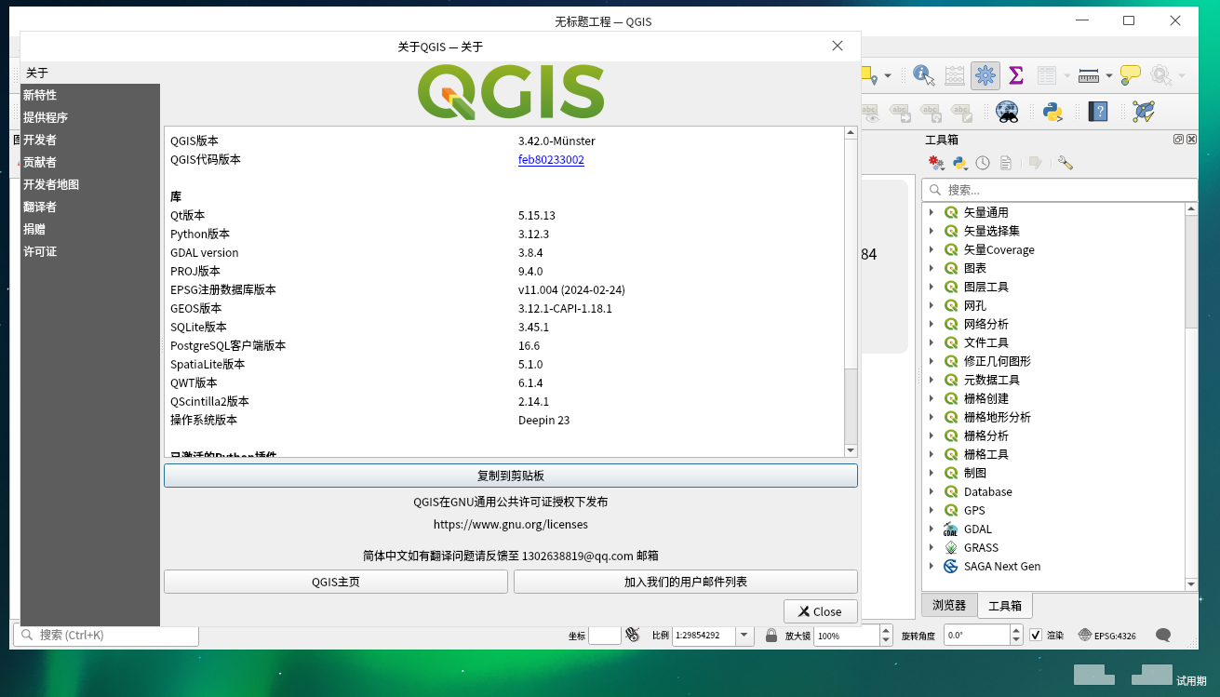Expand the 网络分析 toolbox group
This screenshot has height=697, width=1220.
(x=932, y=324)
